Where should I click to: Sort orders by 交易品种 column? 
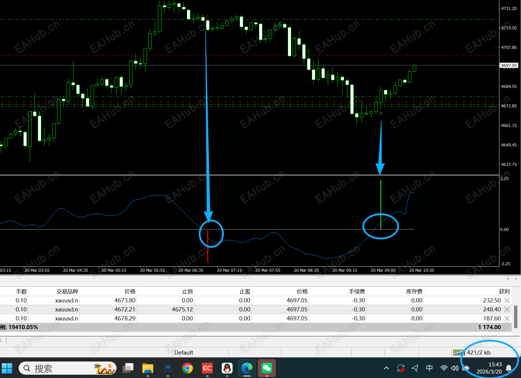click(67, 292)
